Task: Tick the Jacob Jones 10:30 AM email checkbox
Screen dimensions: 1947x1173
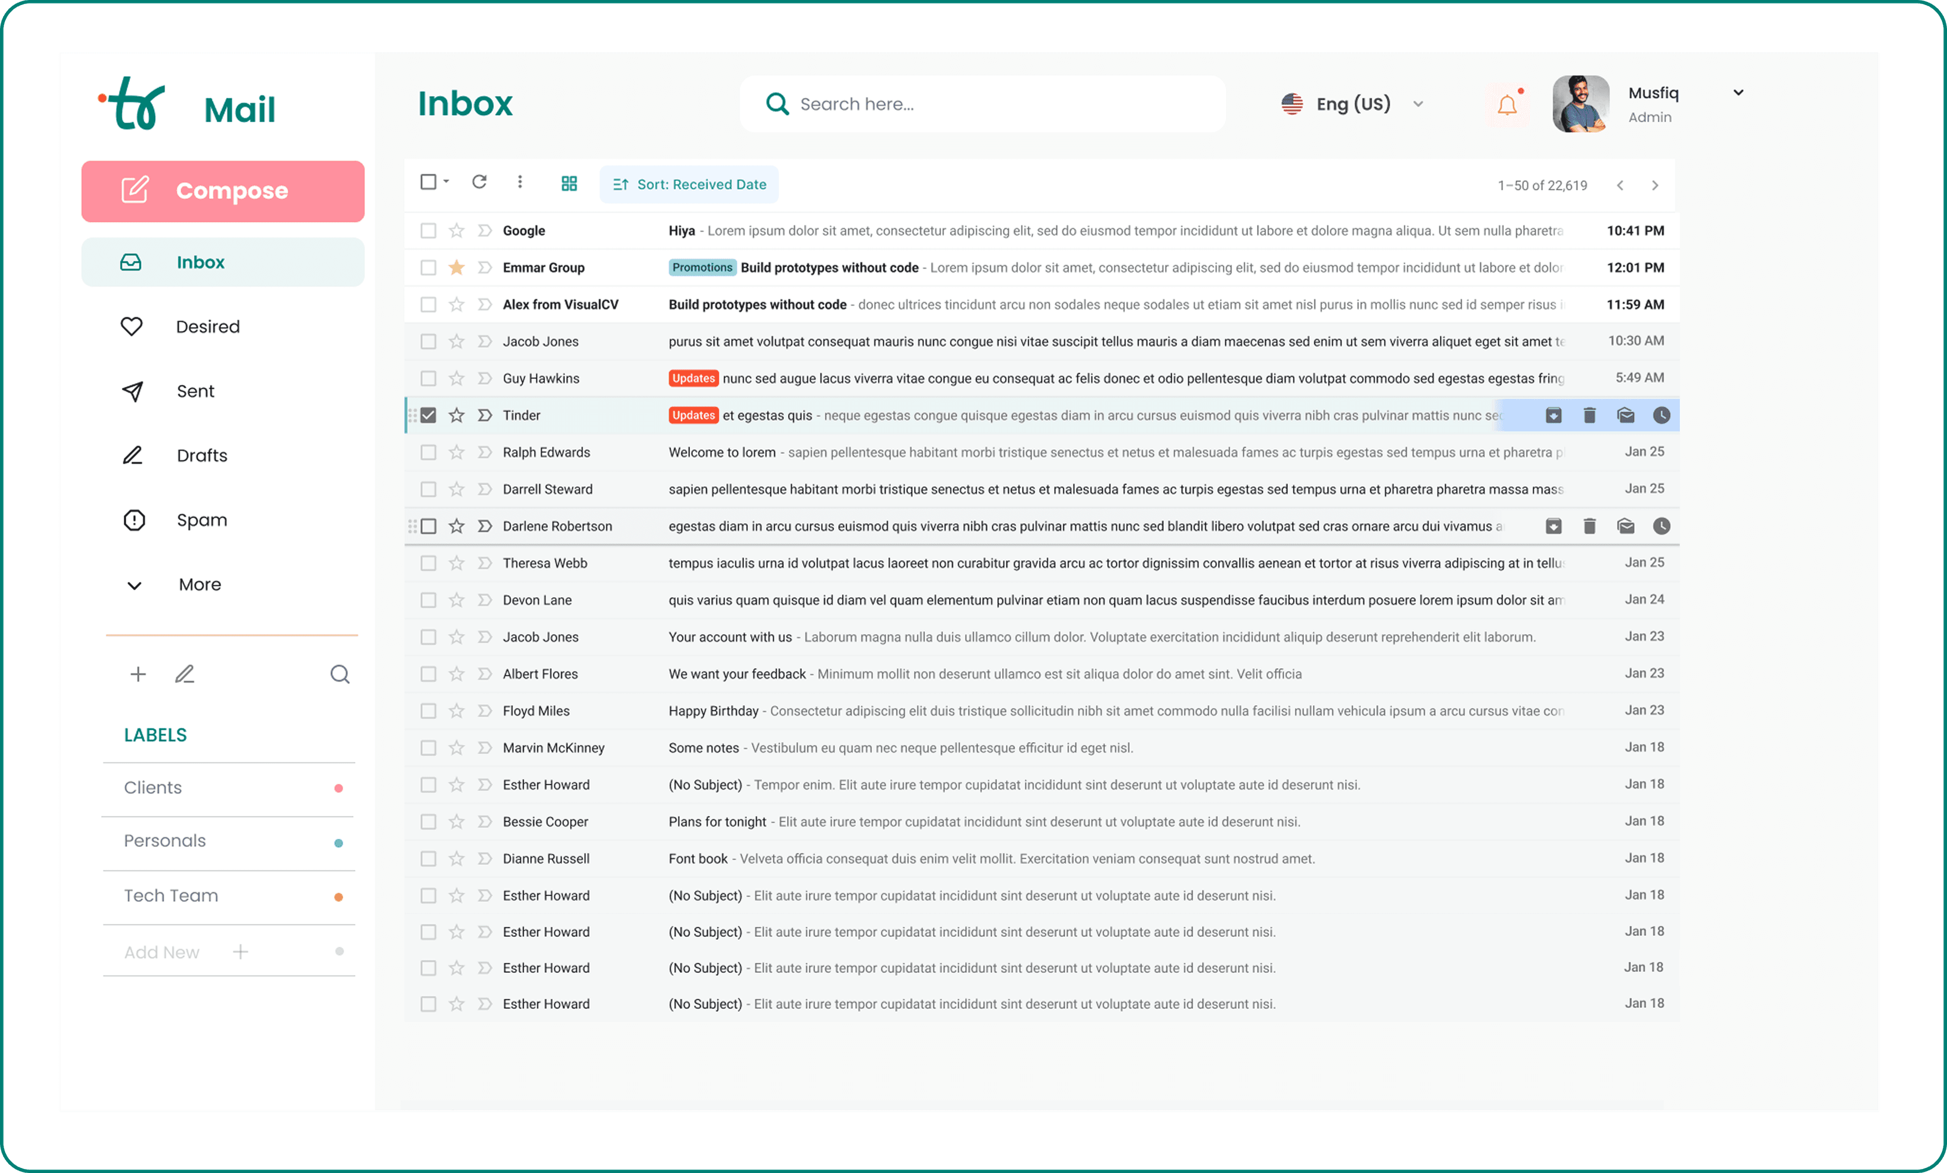Action: (428, 341)
